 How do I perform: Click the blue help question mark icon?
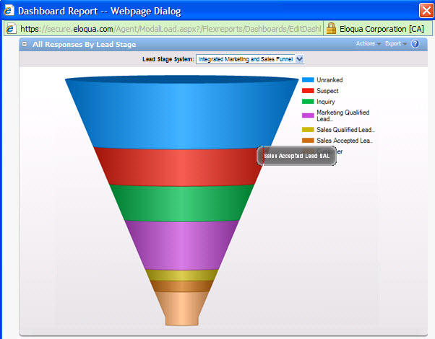(x=415, y=44)
